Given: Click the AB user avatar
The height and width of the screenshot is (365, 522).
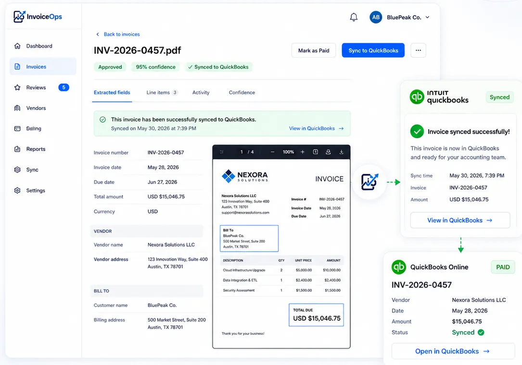Looking at the screenshot, I should point(376,17).
